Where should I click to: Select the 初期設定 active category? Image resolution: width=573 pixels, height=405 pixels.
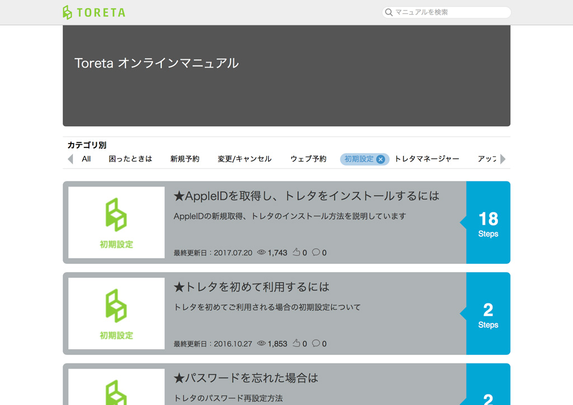click(359, 159)
